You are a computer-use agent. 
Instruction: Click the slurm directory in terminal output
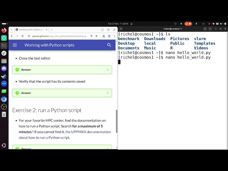click(x=200, y=39)
